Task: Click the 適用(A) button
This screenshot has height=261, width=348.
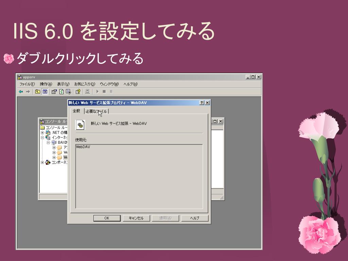Action: [x=166, y=218]
